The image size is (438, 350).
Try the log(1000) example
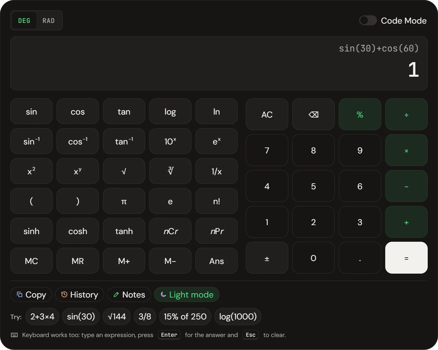[238, 316]
